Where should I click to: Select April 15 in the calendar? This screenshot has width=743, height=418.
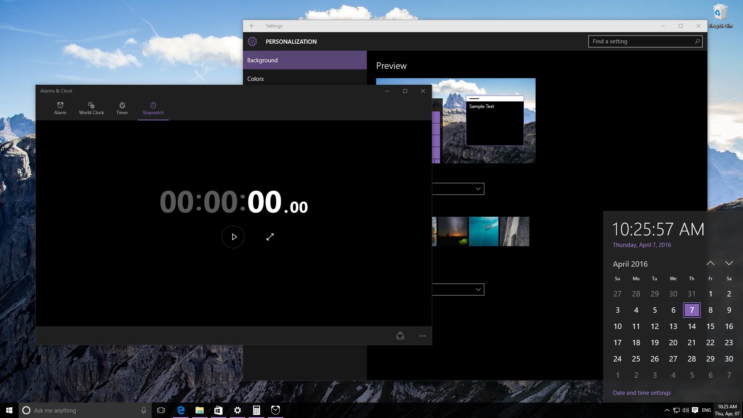coord(710,326)
